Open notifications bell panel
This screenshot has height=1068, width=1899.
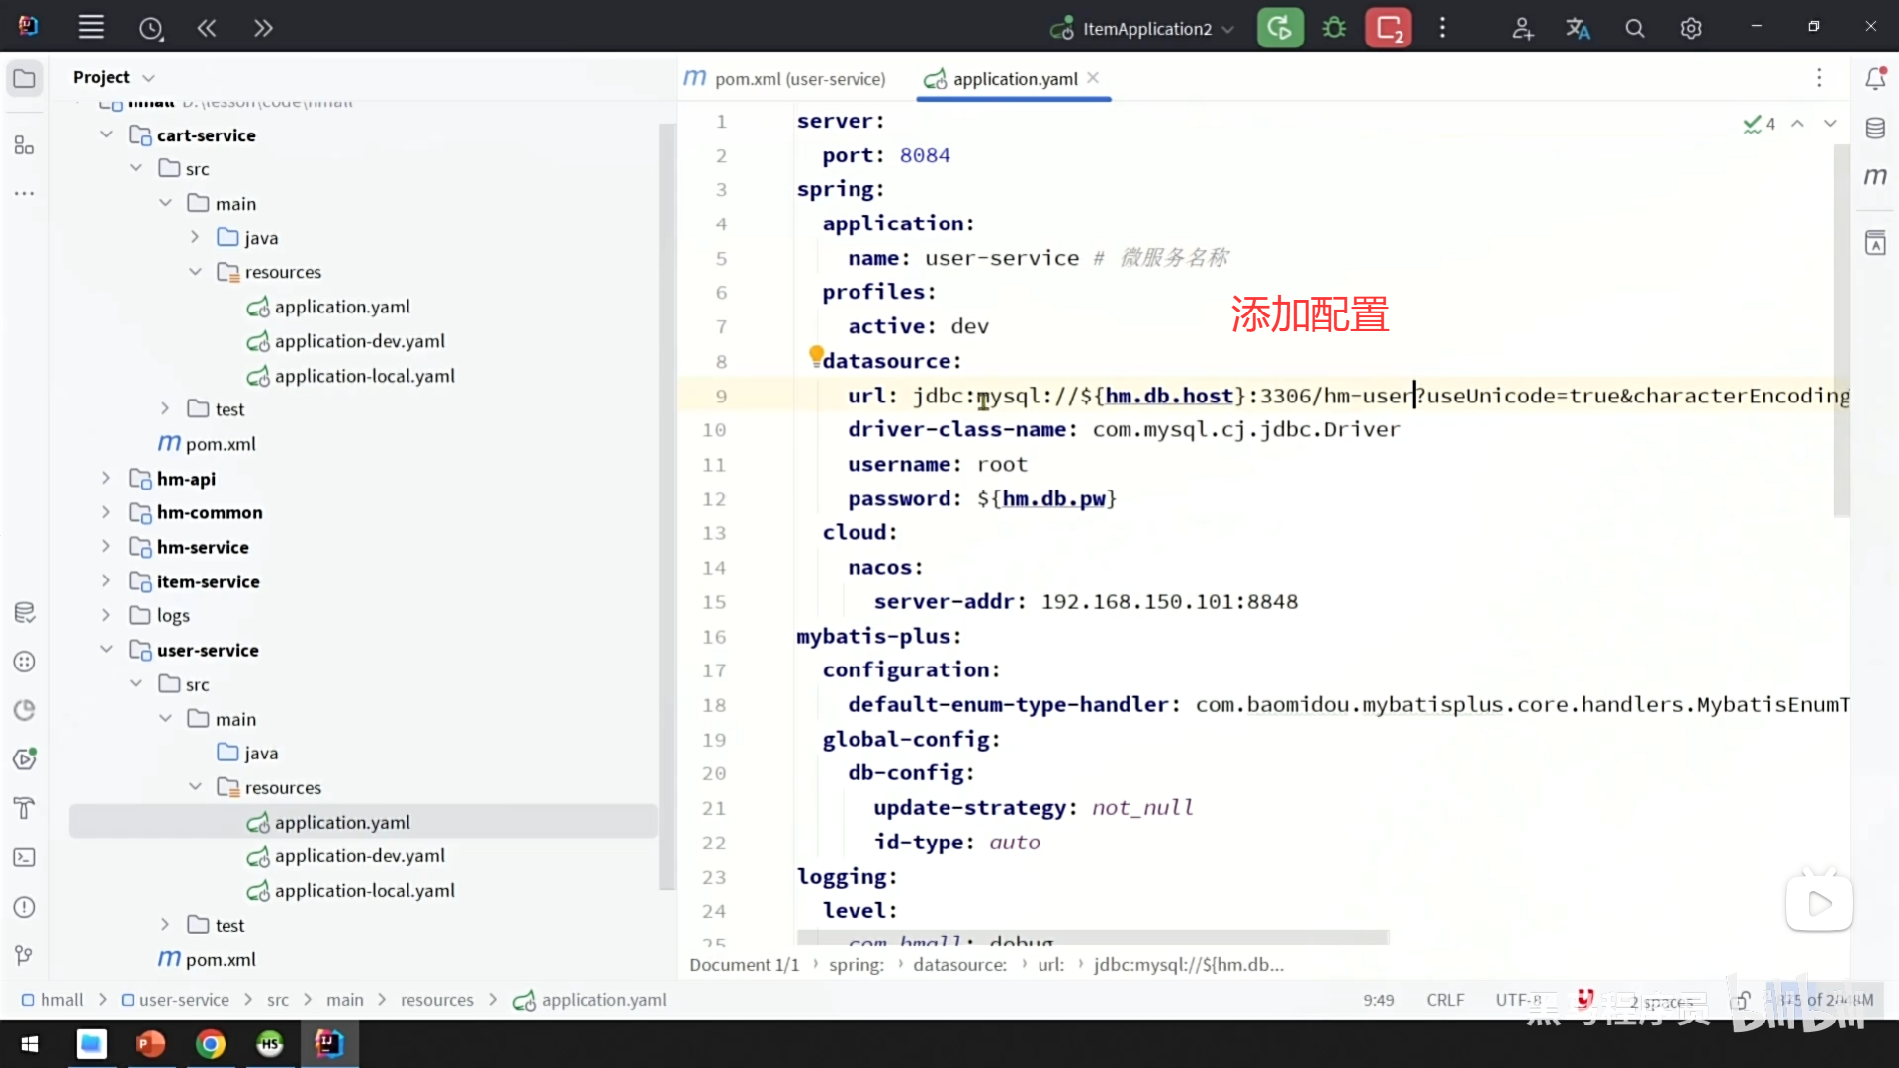tap(1875, 79)
